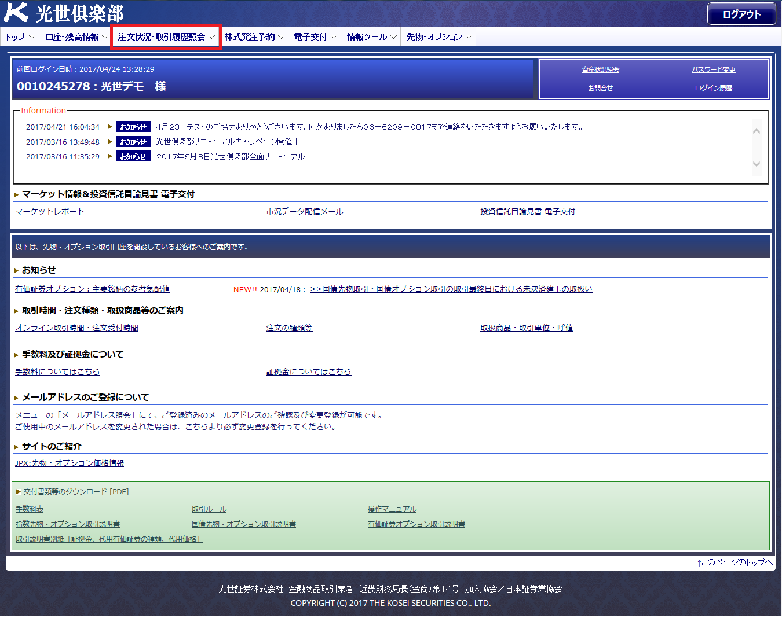The image size is (782, 618).
Task: Click the ログアウト button
Action: (x=741, y=14)
